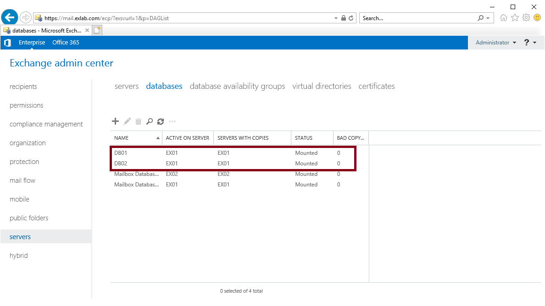Click the Exchange admin center title

[61, 63]
